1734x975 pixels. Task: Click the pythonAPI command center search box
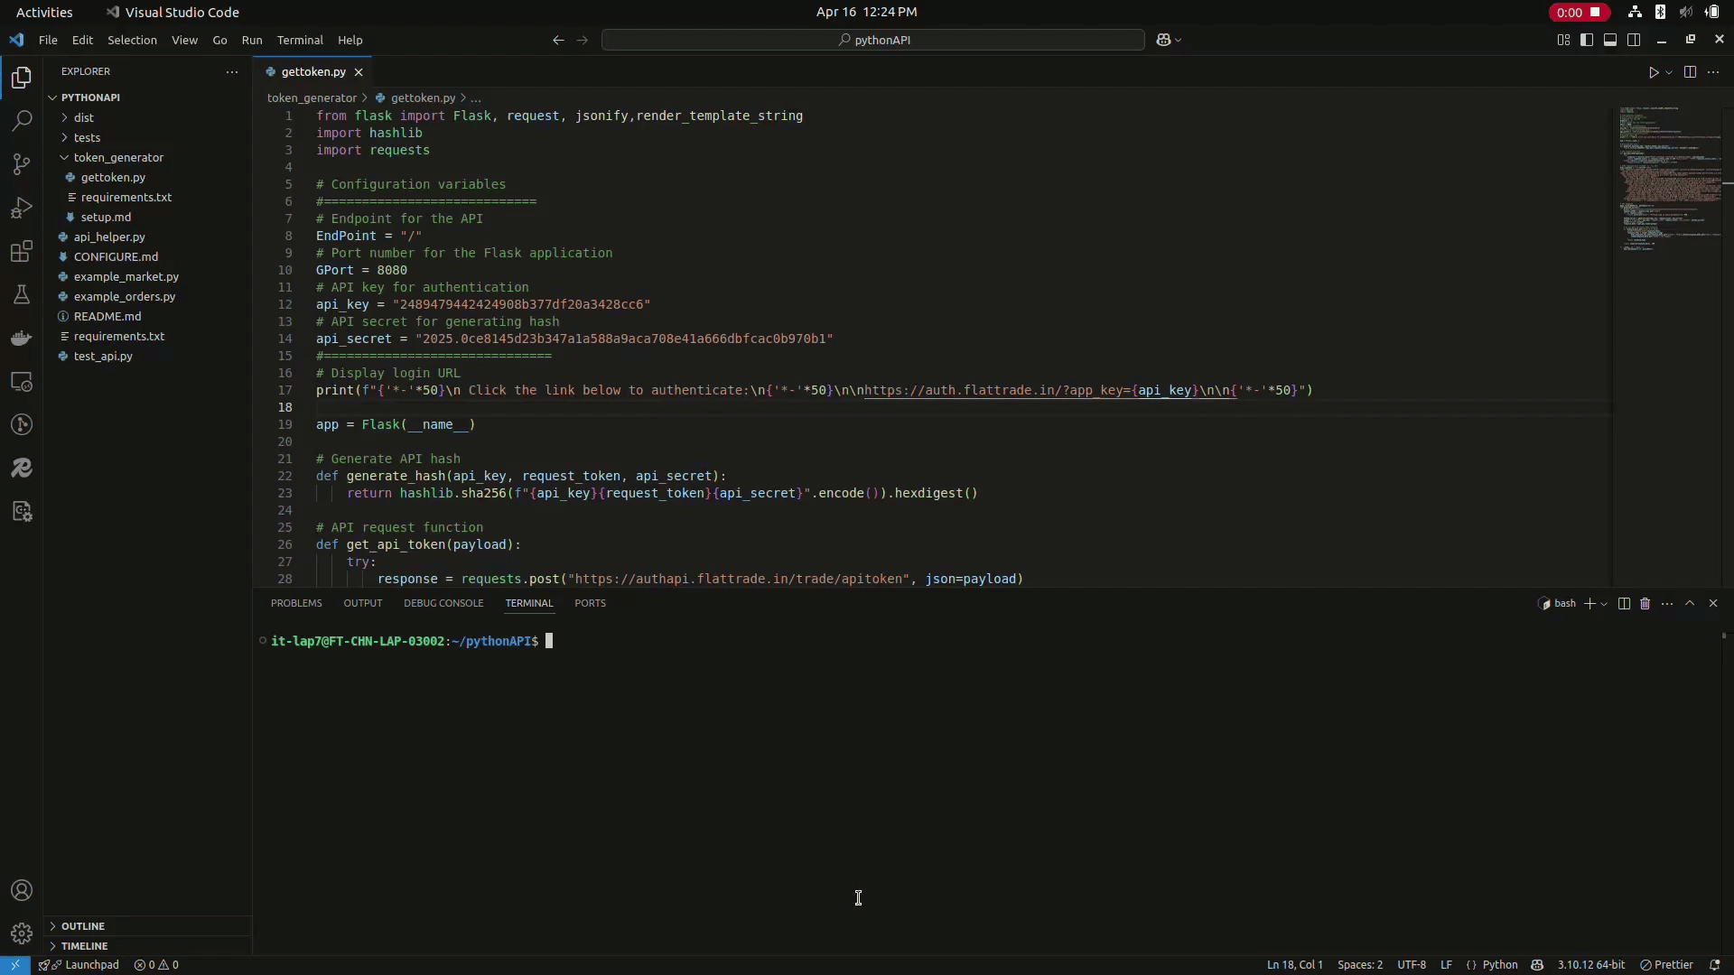pos(873,40)
